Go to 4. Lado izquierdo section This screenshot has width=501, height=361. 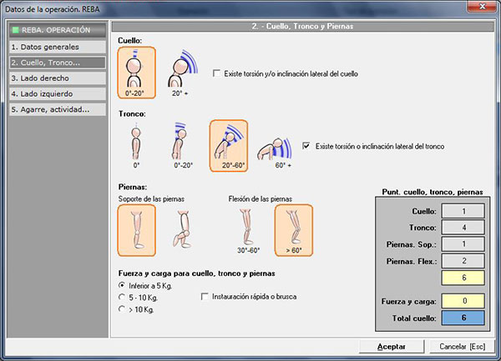[58, 93]
